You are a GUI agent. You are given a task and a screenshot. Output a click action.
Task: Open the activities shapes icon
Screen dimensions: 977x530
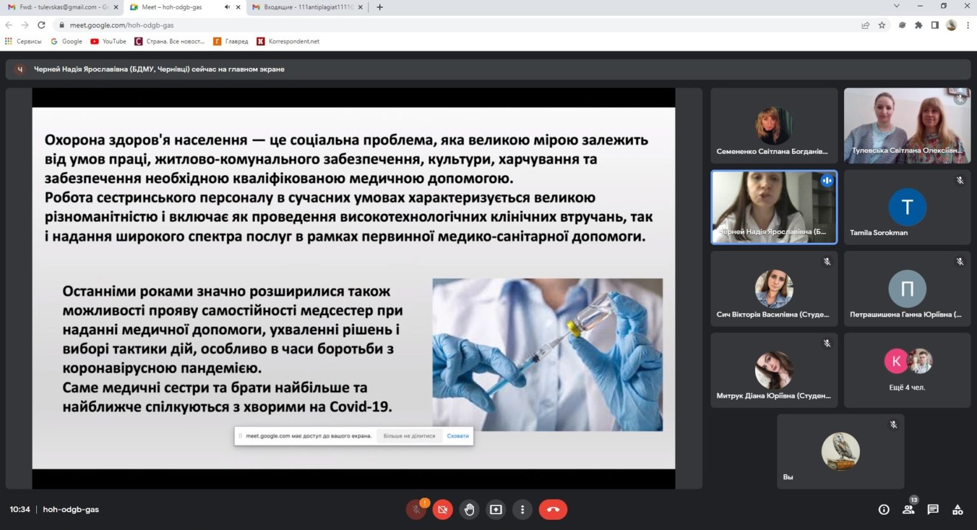click(957, 510)
